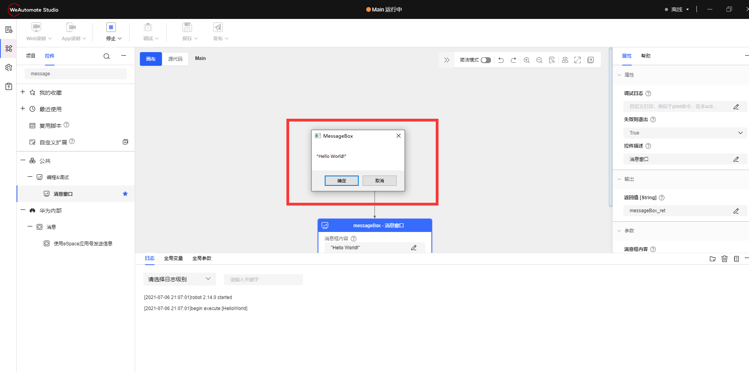Collapse canvas toolbar with double-chevron icon
Image resolution: width=749 pixels, height=372 pixels.
(447, 60)
